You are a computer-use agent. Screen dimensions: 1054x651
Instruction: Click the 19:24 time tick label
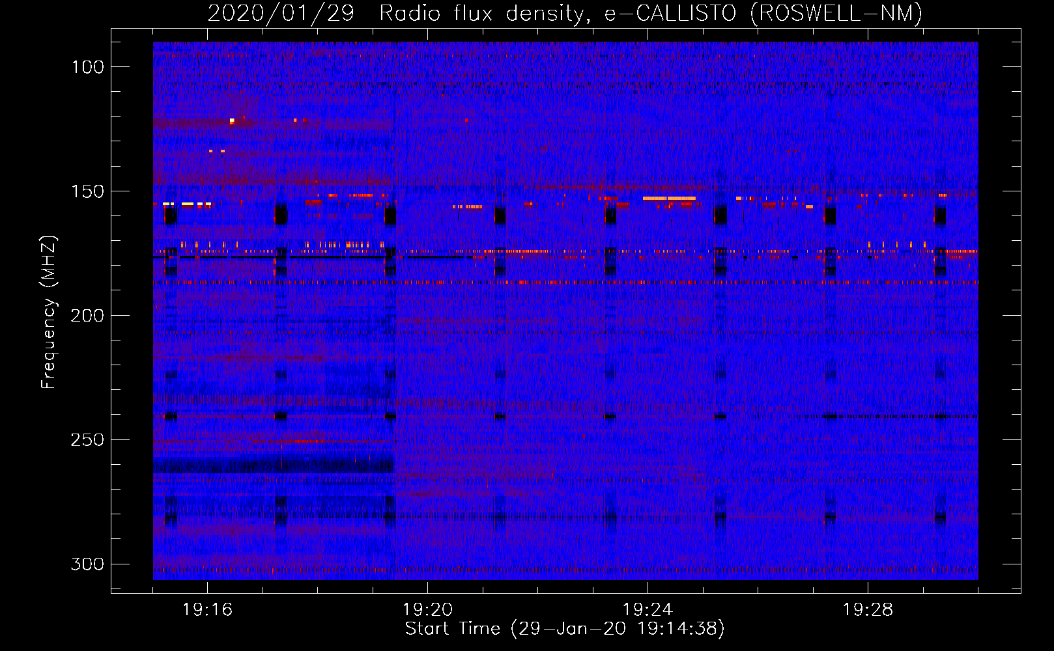pos(648,610)
